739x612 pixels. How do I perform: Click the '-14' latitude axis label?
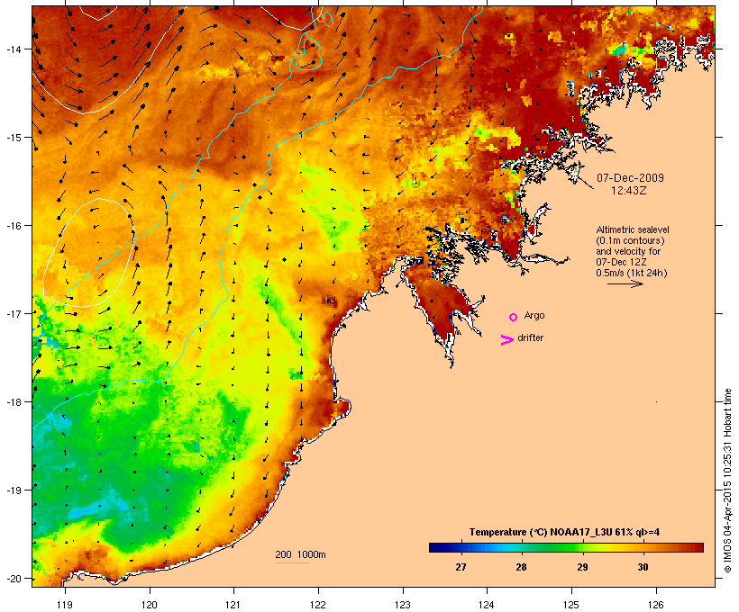coord(13,49)
